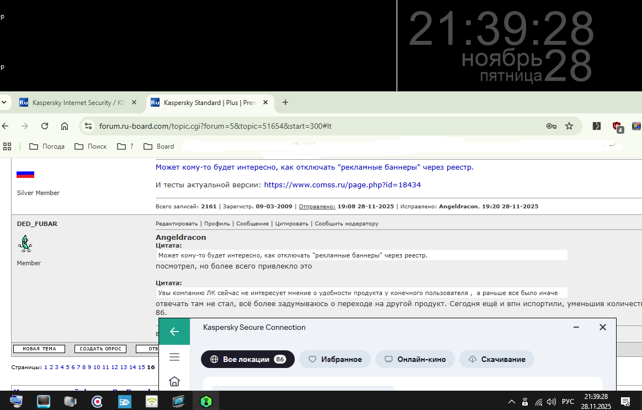
Task: Go to forum page 10
Action: click(97, 367)
